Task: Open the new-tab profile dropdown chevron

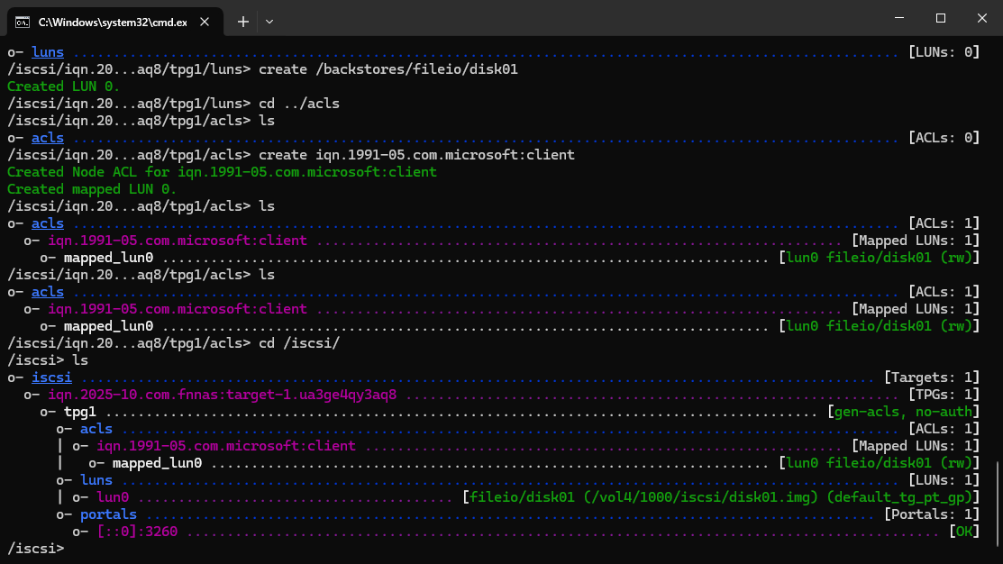Action: [269, 21]
